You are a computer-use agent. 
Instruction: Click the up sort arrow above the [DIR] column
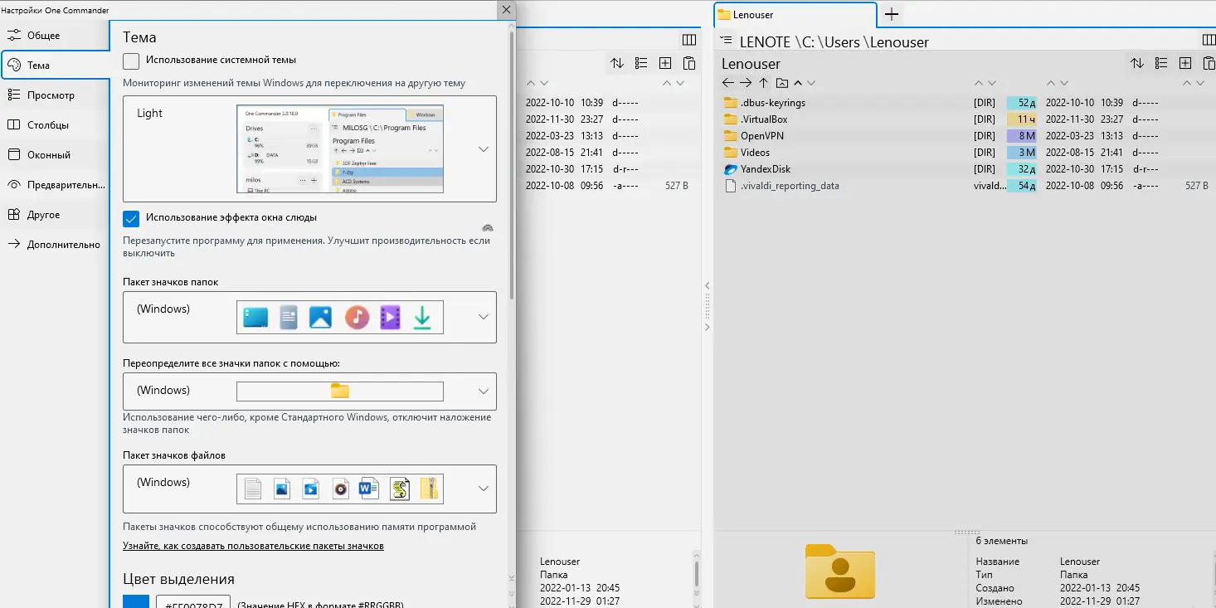(x=979, y=83)
